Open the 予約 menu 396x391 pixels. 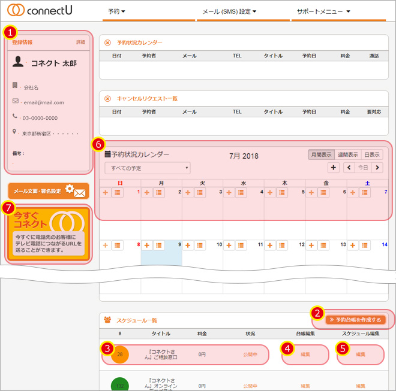coord(116,11)
